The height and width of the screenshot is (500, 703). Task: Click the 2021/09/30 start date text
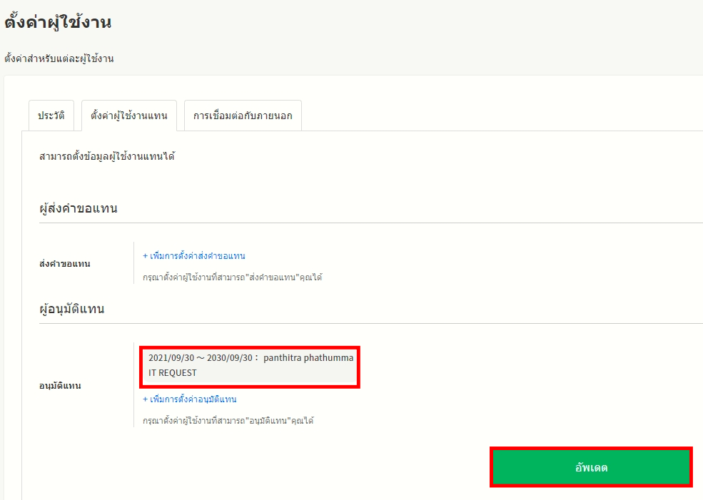[171, 358]
